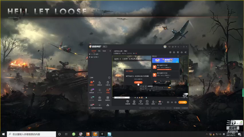Switch to the second scene tab
The image size is (244, 137).
tap(99, 51)
